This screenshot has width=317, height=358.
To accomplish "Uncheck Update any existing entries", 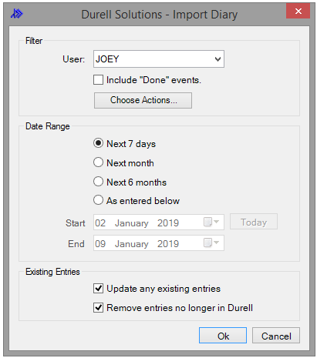I will [x=98, y=289].
